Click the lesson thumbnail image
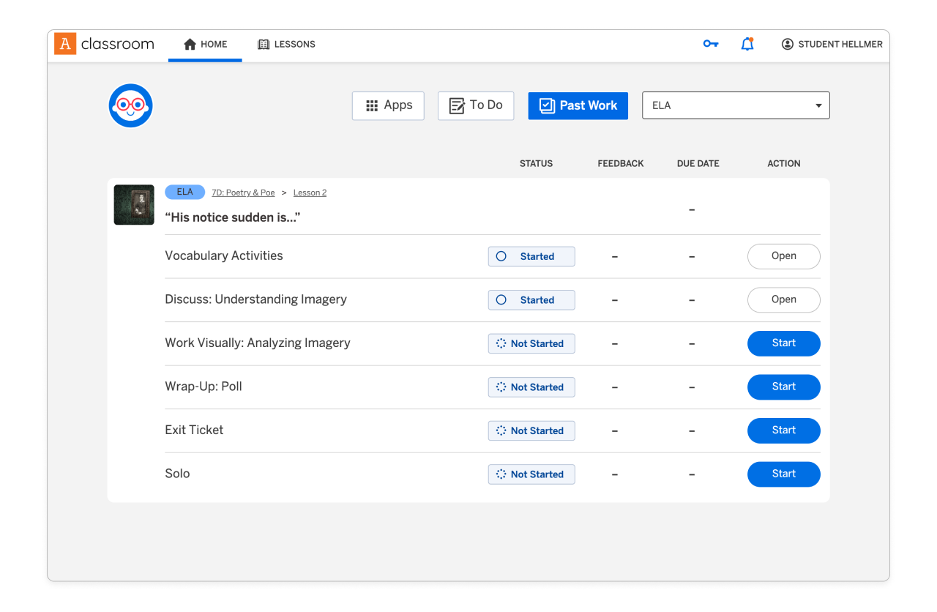 tap(134, 205)
